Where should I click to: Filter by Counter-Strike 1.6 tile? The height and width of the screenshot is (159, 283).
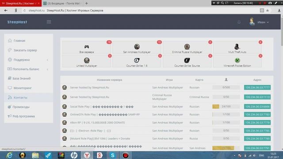[137, 61]
